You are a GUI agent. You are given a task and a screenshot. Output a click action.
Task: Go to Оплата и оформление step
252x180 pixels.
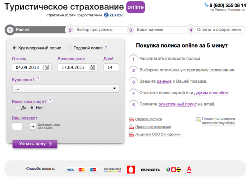(218, 30)
